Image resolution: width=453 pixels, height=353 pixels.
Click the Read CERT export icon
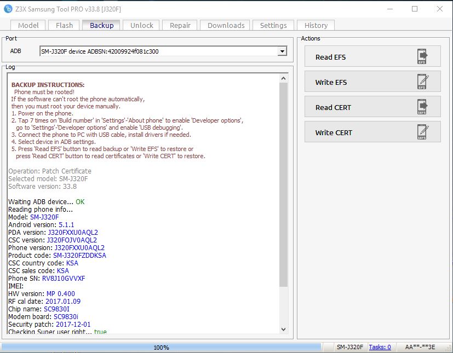(422, 107)
